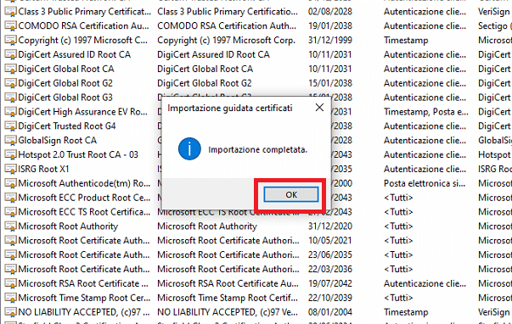Click 'Hotspot 2.0 Trust Root CA - 03' name
This screenshot has width=512, height=324.
78,154
